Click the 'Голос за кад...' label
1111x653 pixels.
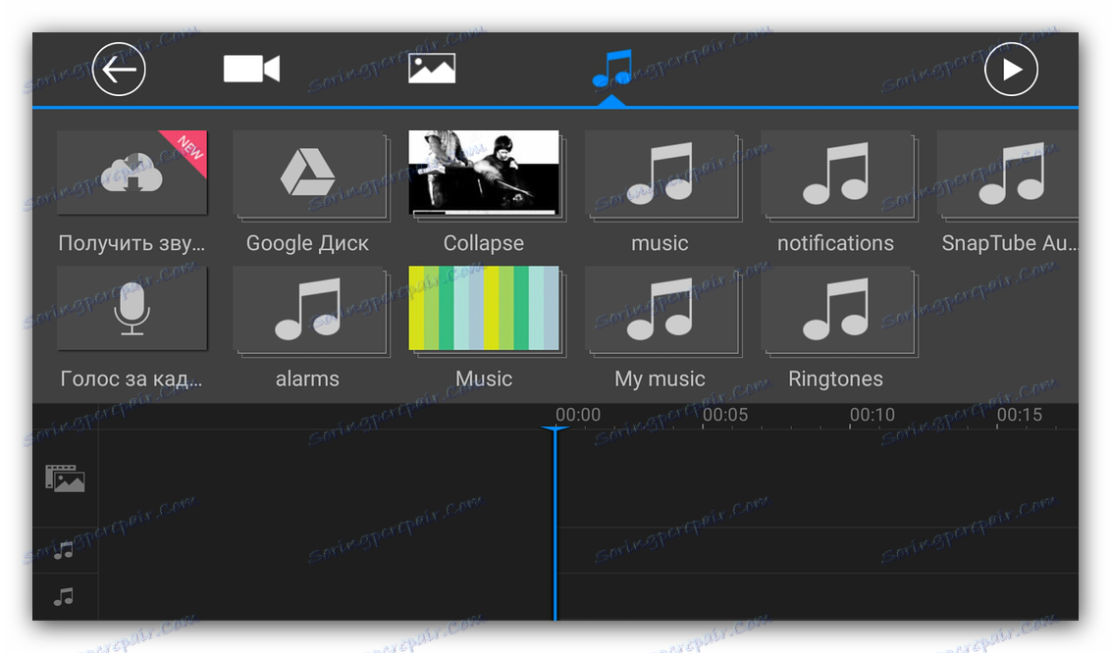tap(132, 379)
